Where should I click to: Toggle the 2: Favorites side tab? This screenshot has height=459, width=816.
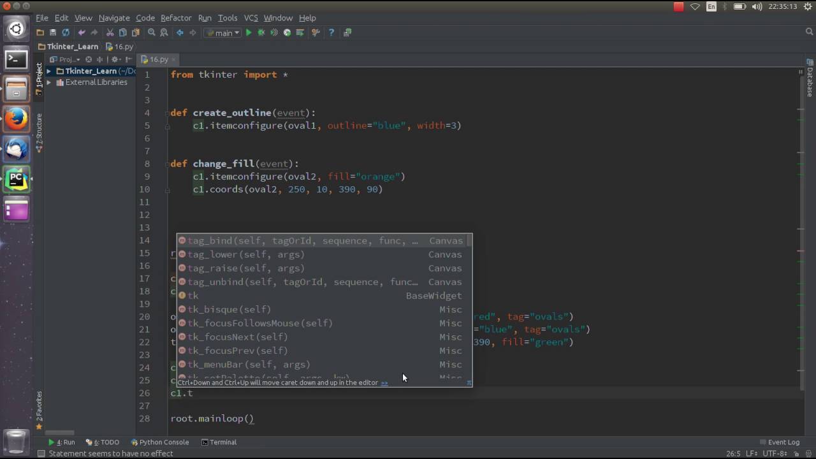pos(39,410)
